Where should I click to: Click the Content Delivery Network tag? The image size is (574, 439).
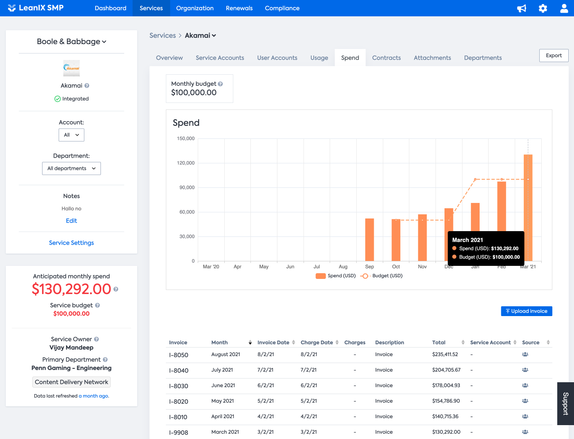(71, 382)
